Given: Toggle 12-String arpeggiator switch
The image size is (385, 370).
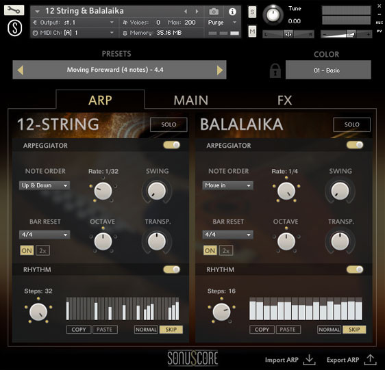Looking at the screenshot, I should tap(172, 145).
